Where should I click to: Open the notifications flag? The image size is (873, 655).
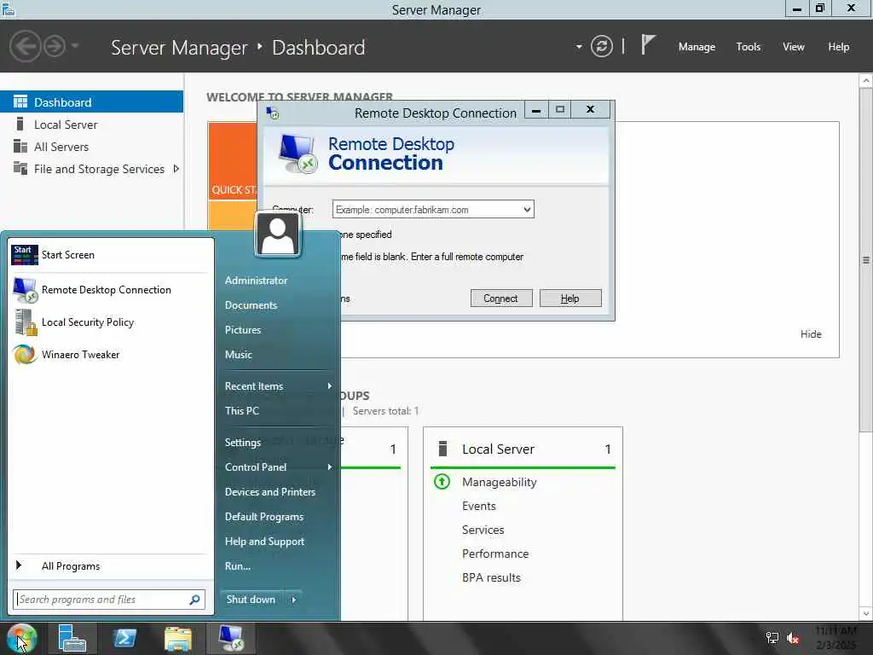click(648, 44)
